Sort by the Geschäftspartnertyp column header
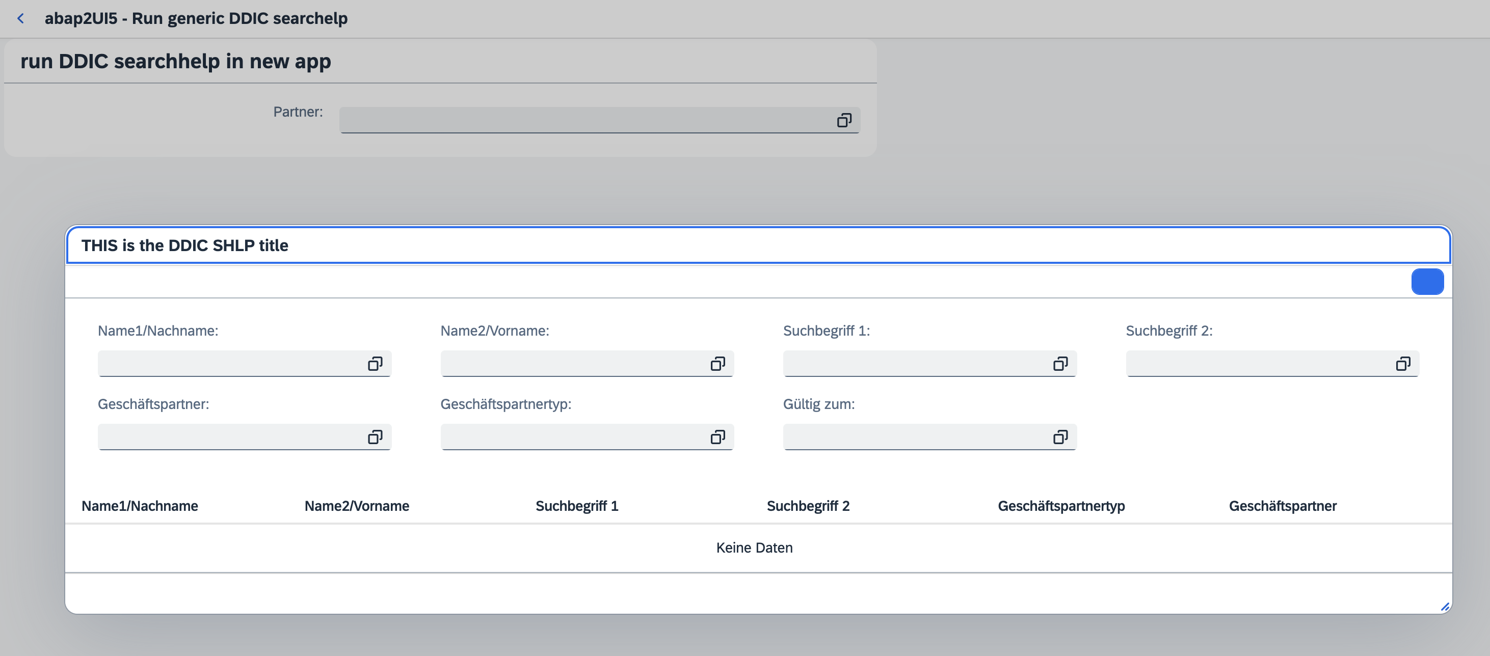This screenshot has height=656, width=1490. click(1061, 506)
